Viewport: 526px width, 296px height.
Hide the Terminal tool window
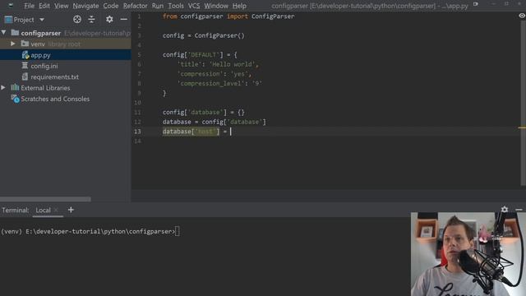click(519, 210)
